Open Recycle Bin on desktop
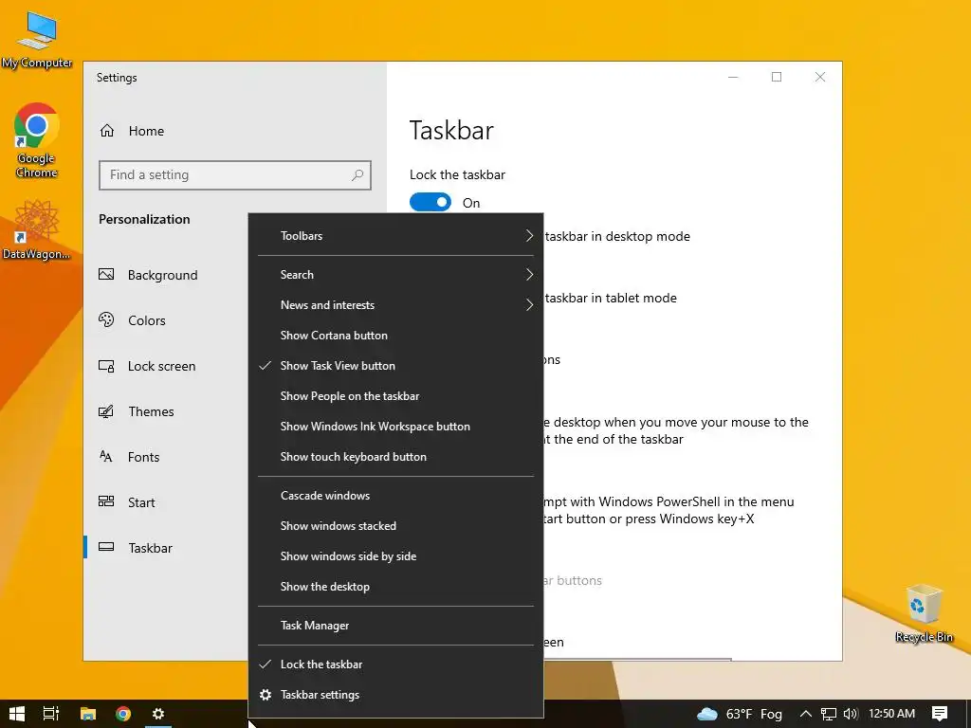 click(924, 613)
